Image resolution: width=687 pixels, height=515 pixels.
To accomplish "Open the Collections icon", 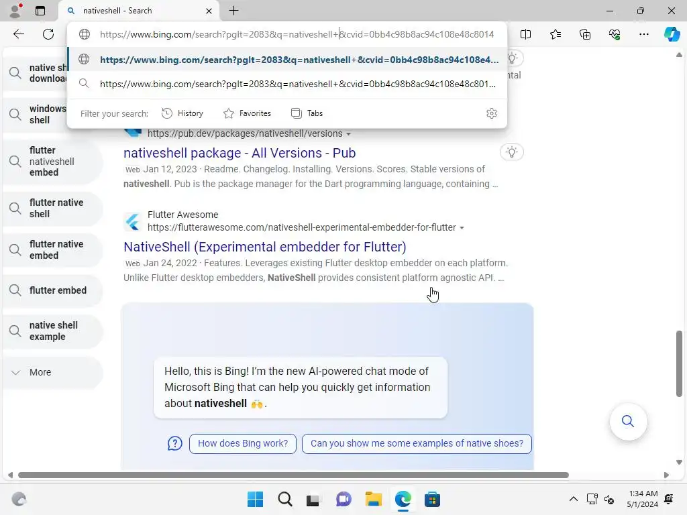I will point(585,34).
